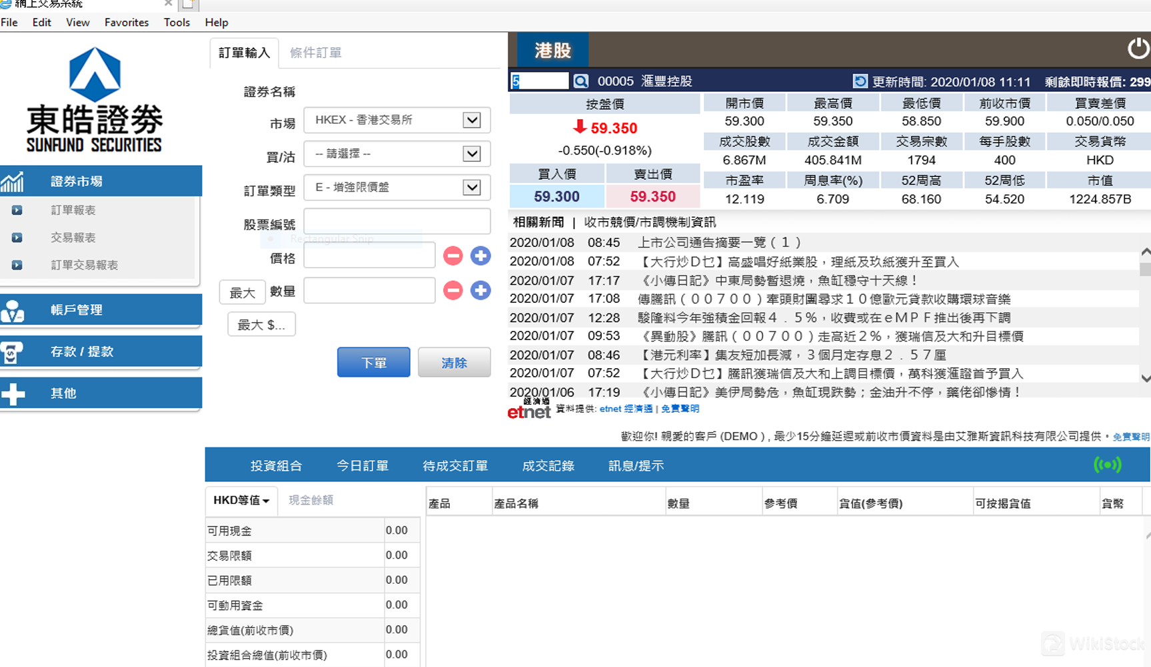
Task: Click the 清除 clear button
Action: click(x=455, y=363)
